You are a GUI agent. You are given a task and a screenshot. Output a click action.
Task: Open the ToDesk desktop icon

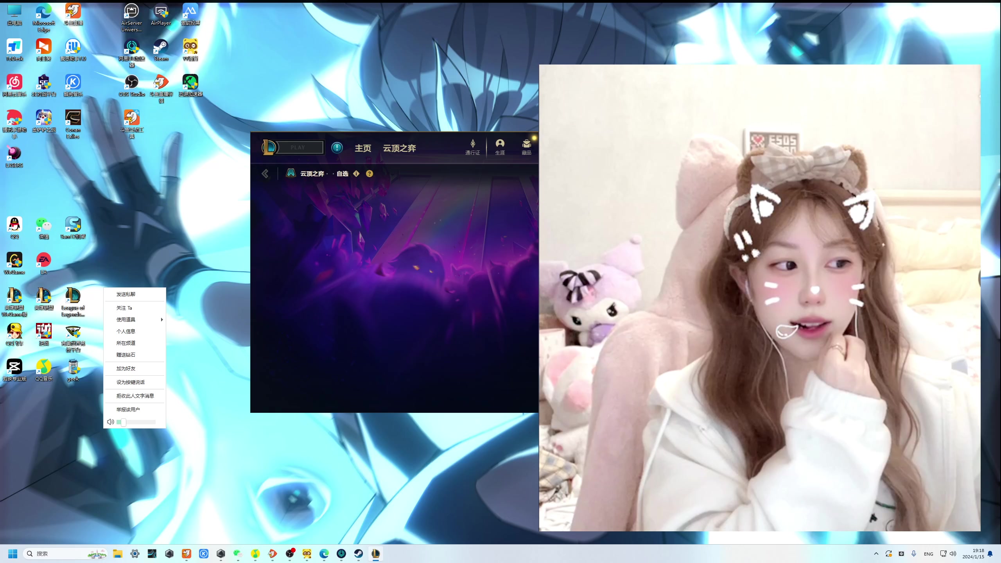click(x=14, y=50)
